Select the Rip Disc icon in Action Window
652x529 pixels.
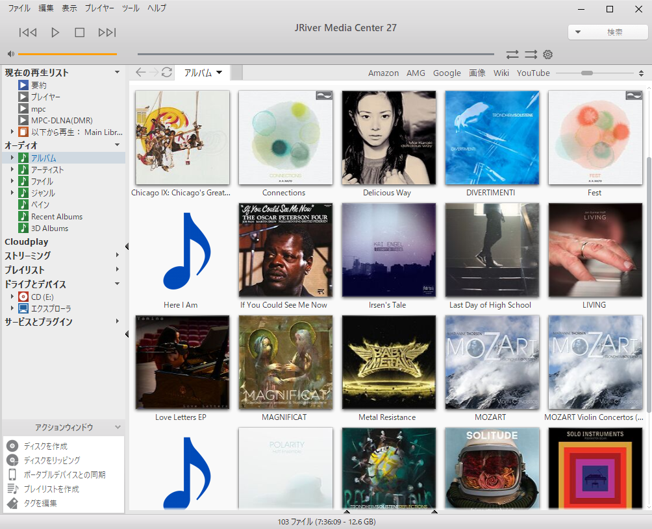(12, 460)
